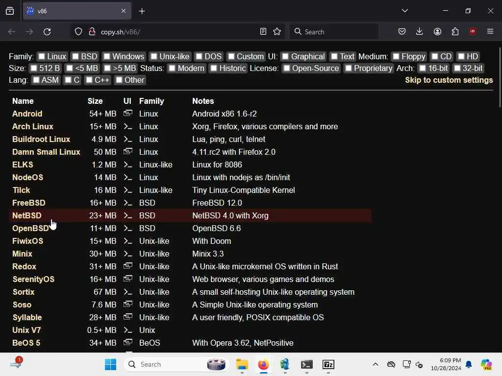Viewport: 502px width, 376px height.
Task: Toggle the Open-Source license filter
Action: point(287,68)
